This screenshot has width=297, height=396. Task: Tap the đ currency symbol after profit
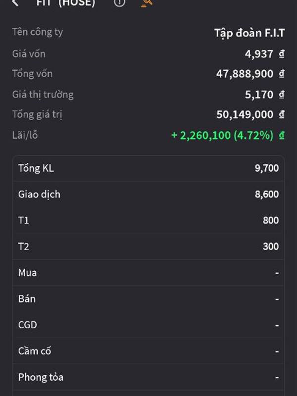click(282, 135)
